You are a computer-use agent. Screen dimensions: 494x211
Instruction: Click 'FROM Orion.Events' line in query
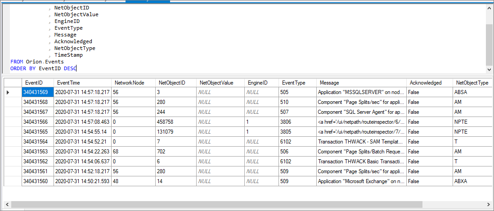37,62
